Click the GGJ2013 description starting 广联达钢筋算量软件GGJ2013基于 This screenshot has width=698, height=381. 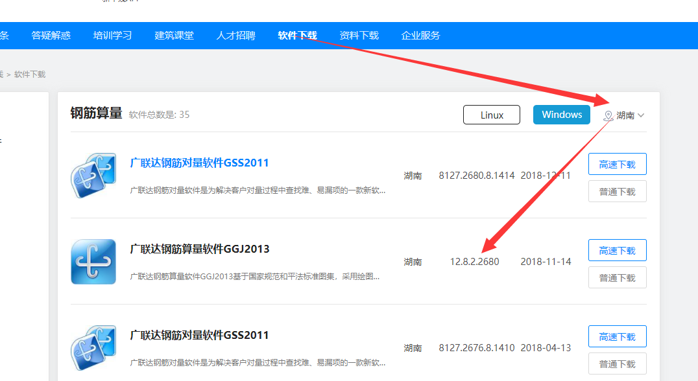pyautogui.click(x=255, y=277)
